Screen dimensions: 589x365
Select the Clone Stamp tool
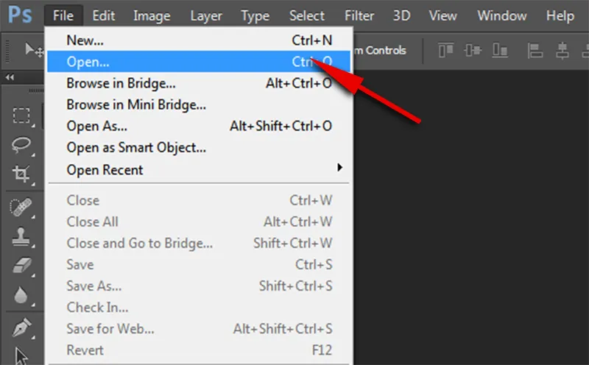21,236
